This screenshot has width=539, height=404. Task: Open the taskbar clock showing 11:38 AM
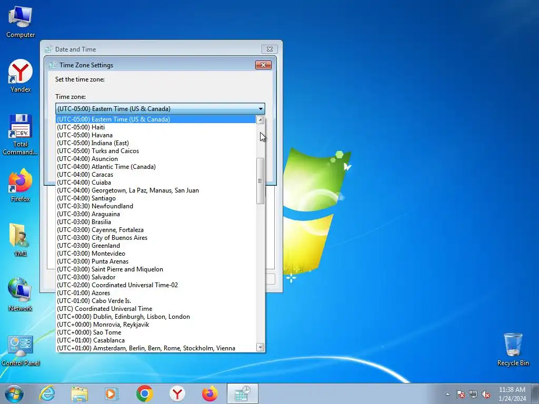pos(512,394)
